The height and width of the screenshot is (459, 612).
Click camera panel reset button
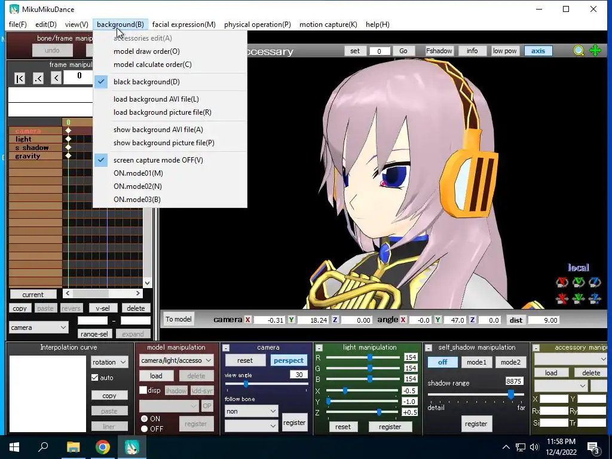245,360
